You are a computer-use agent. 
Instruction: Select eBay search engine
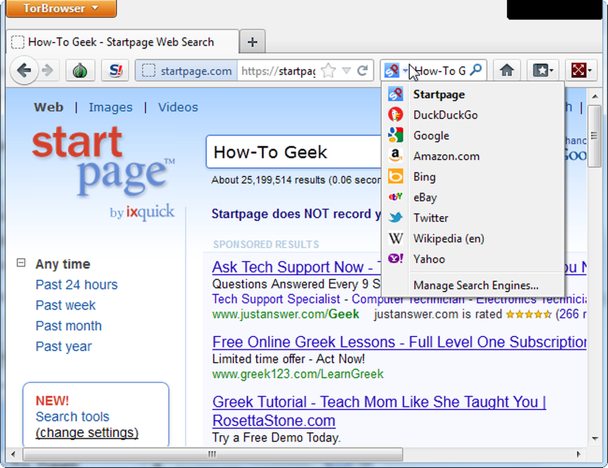click(472, 197)
